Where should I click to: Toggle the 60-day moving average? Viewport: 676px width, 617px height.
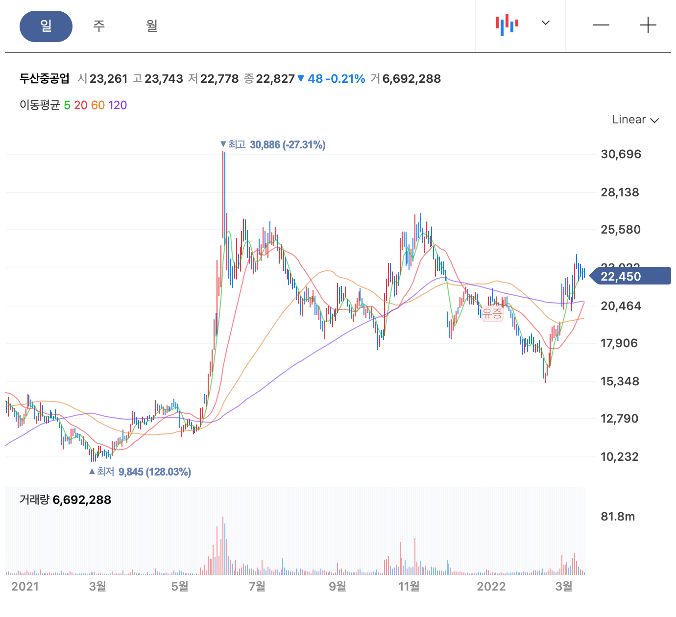pos(98,105)
